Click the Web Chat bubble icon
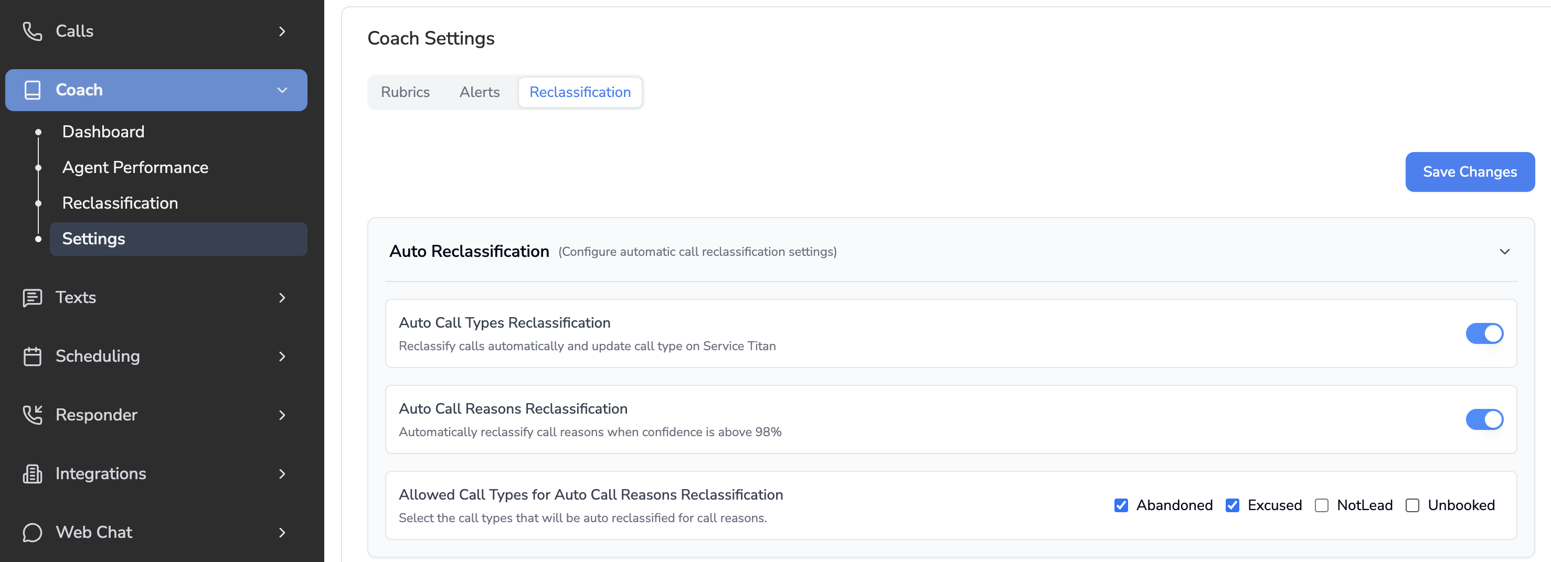The height and width of the screenshot is (562, 1551). point(32,533)
